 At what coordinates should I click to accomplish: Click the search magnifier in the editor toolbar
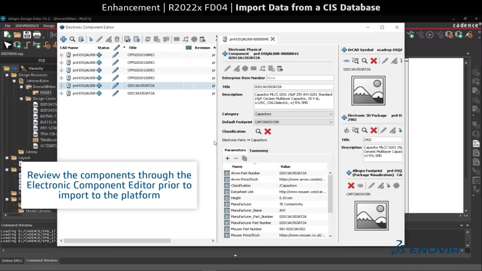pos(72,39)
